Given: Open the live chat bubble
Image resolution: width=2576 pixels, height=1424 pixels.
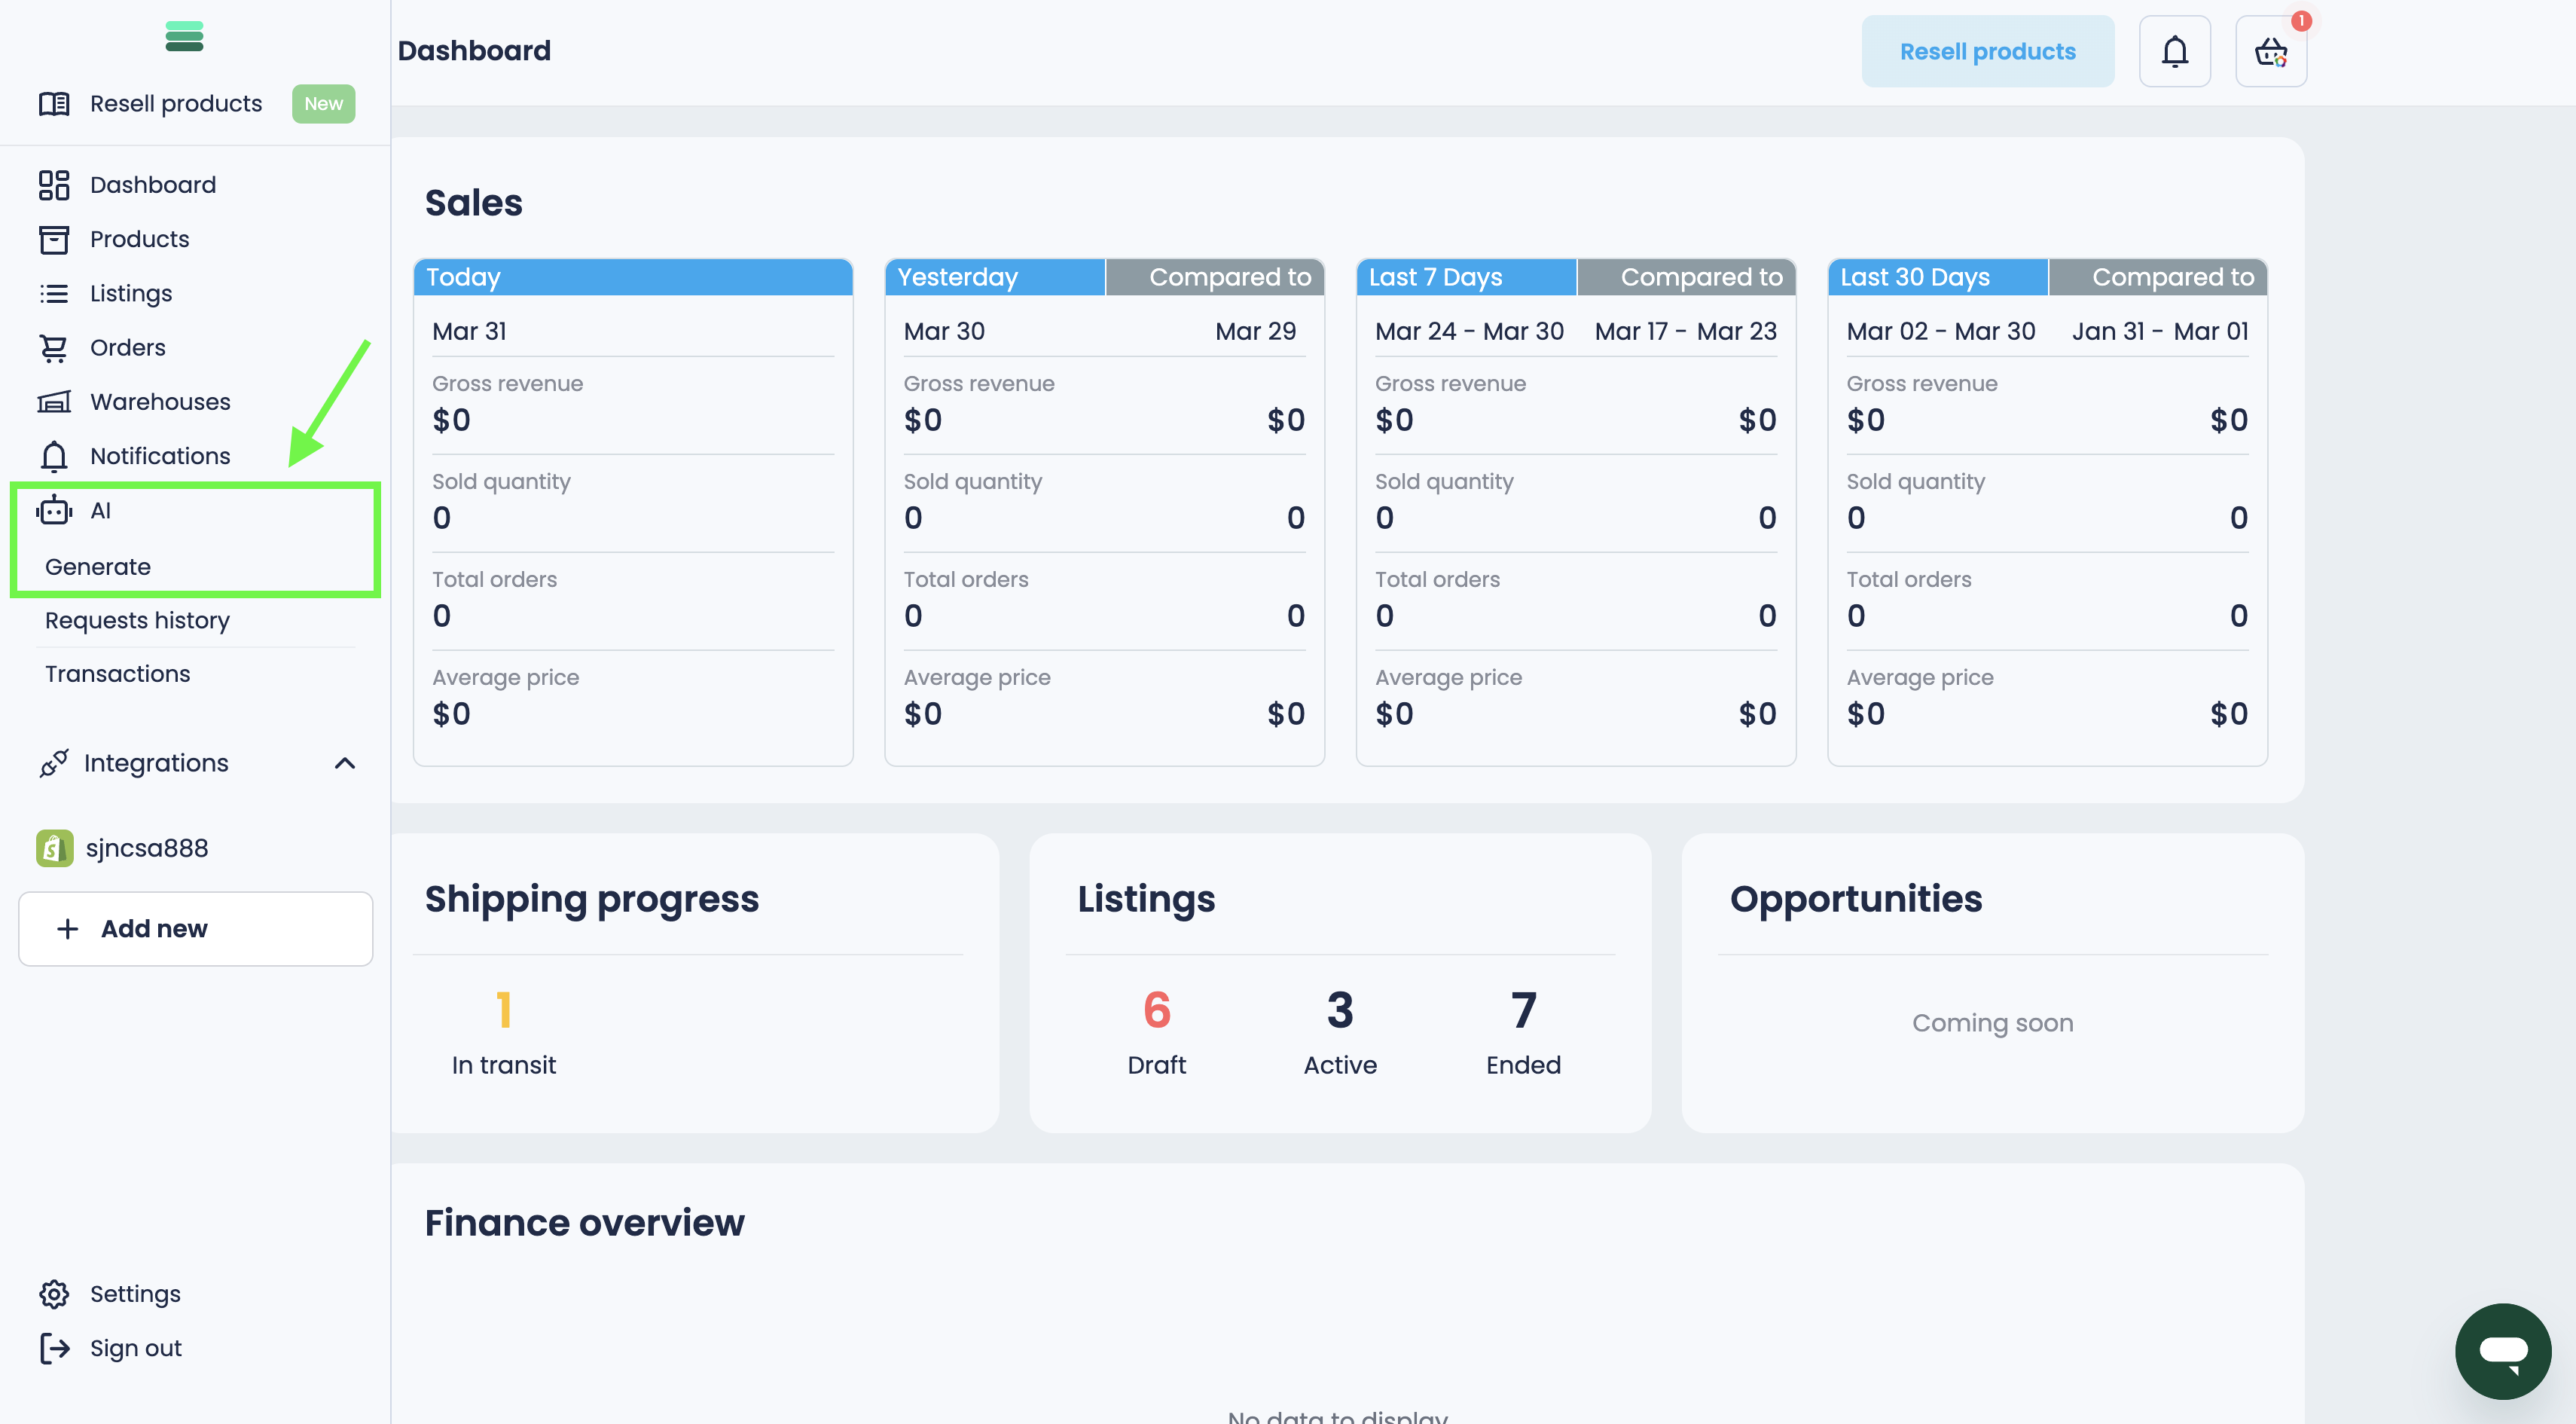Looking at the screenshot, I should tap(2502, 1350).
